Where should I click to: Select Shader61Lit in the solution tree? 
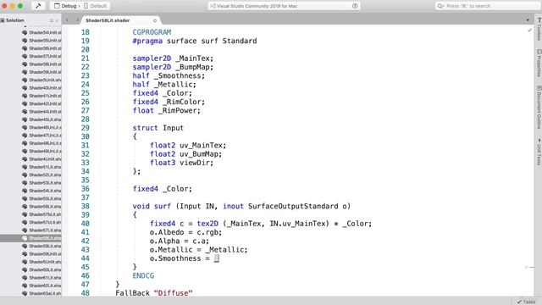pyautogui.click(x=45, y=278)
